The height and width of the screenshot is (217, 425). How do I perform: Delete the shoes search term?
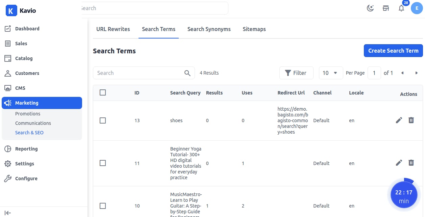pos(411,120)
